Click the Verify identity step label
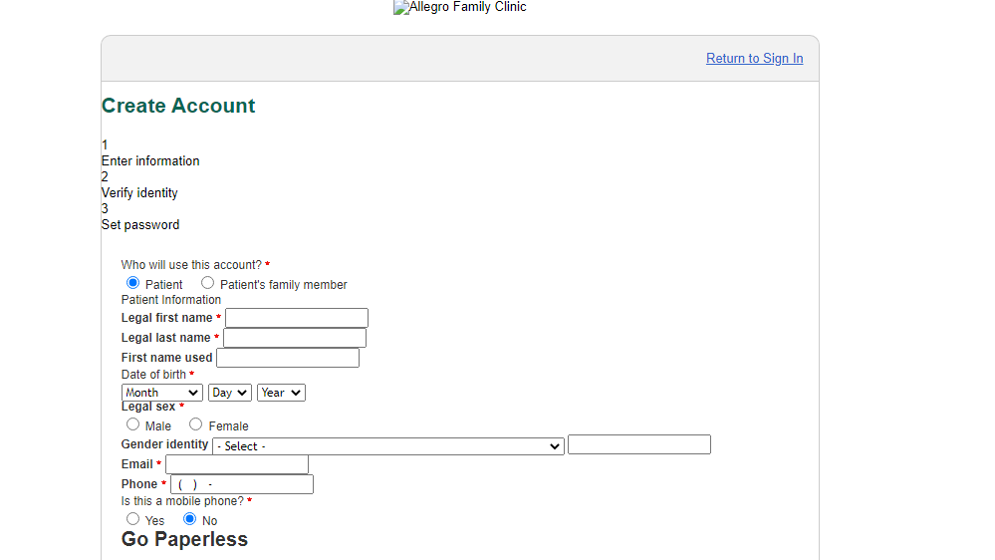 pyautogui.click(x=139, y=193)
